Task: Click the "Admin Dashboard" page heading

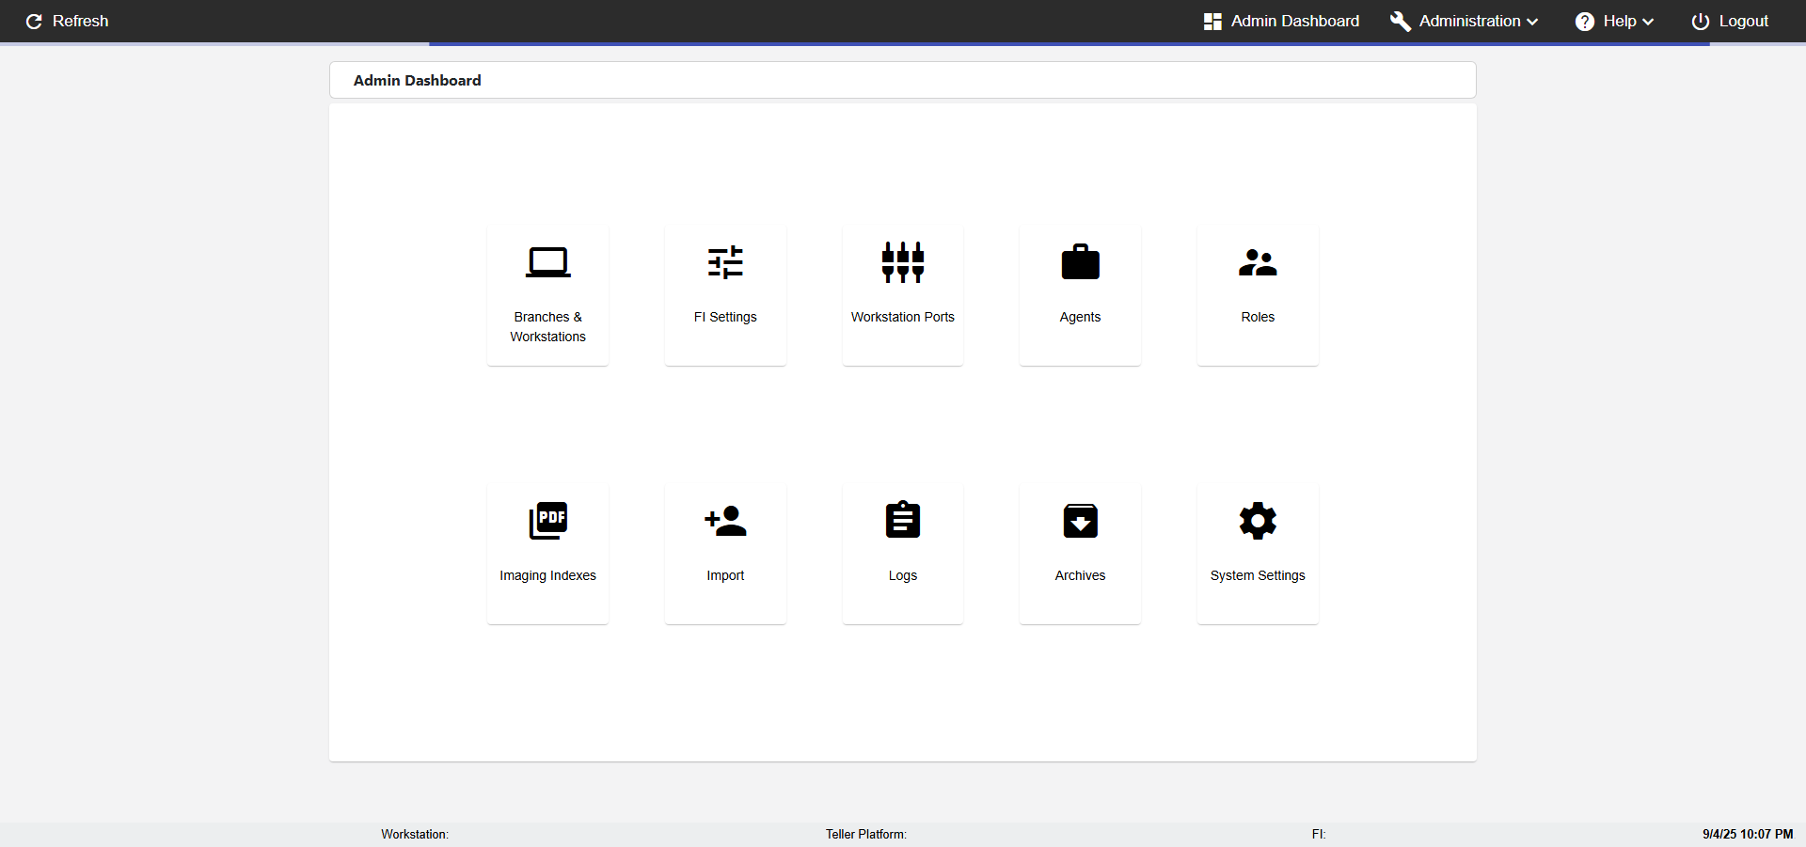Action: click(x=417, y=80)
